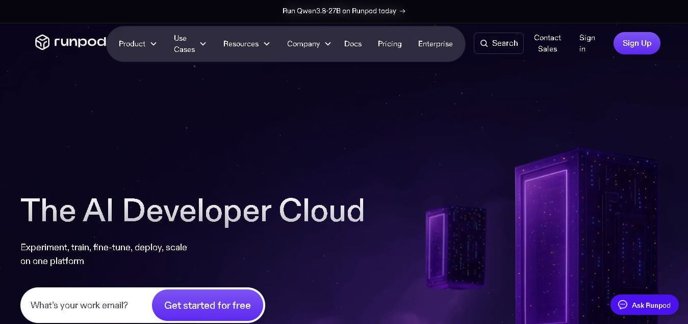This screenshot has height=324, width=688.
Task: Expand the Resources chevron
Action: (267, 44)
